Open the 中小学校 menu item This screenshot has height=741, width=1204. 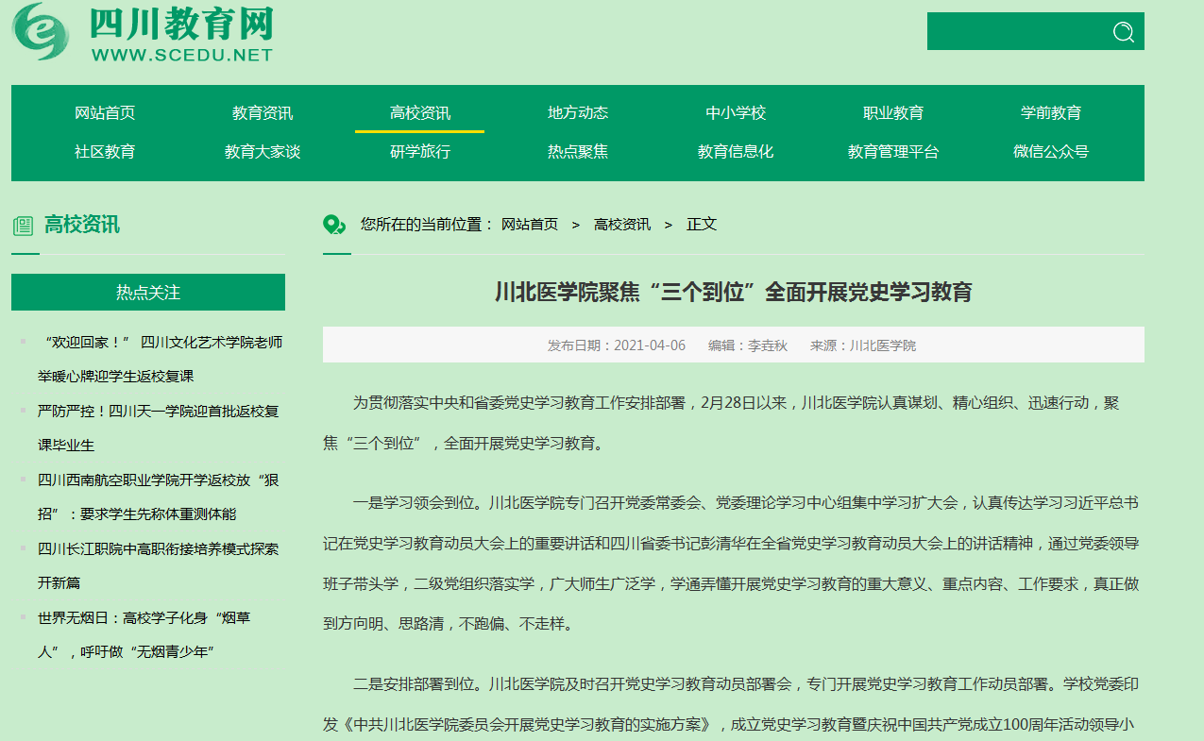coord(736,113)
